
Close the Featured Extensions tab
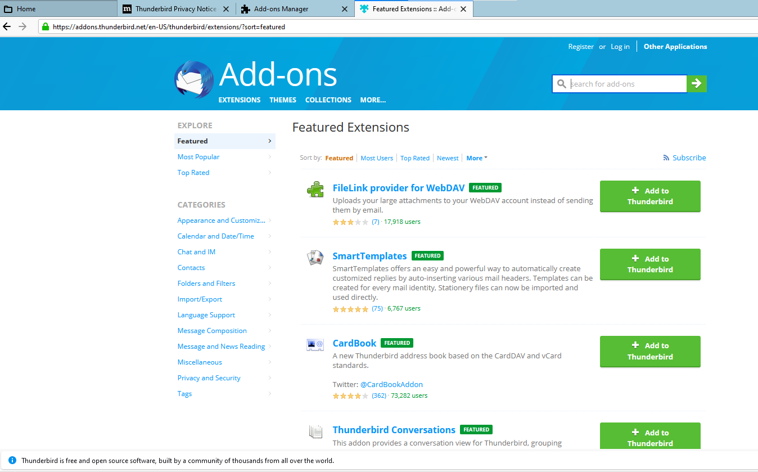pyautogui.click(x=463, y=9)
